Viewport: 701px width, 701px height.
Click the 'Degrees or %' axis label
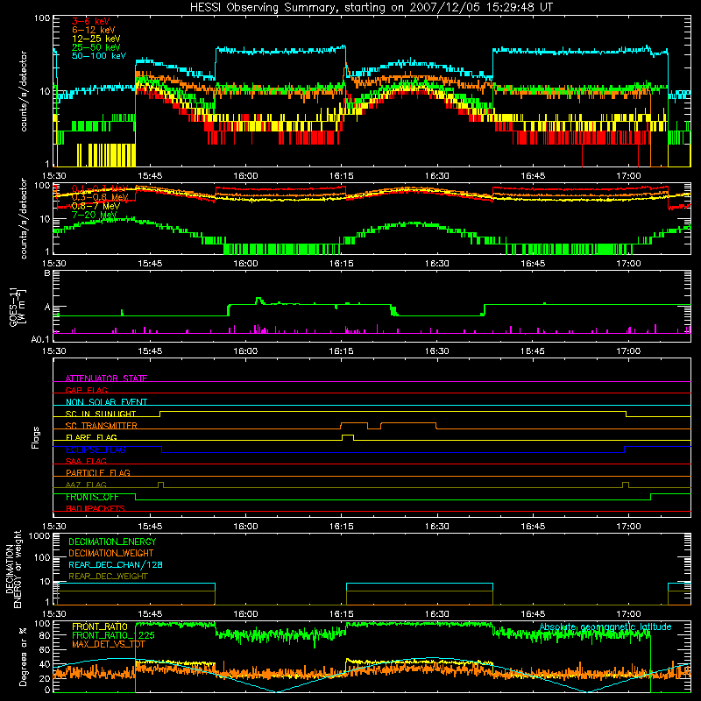click(x=23, y=656)
